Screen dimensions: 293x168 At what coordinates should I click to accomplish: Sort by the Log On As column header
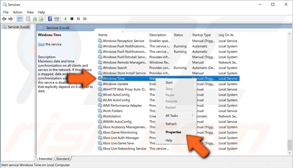[x=228, y=35]
